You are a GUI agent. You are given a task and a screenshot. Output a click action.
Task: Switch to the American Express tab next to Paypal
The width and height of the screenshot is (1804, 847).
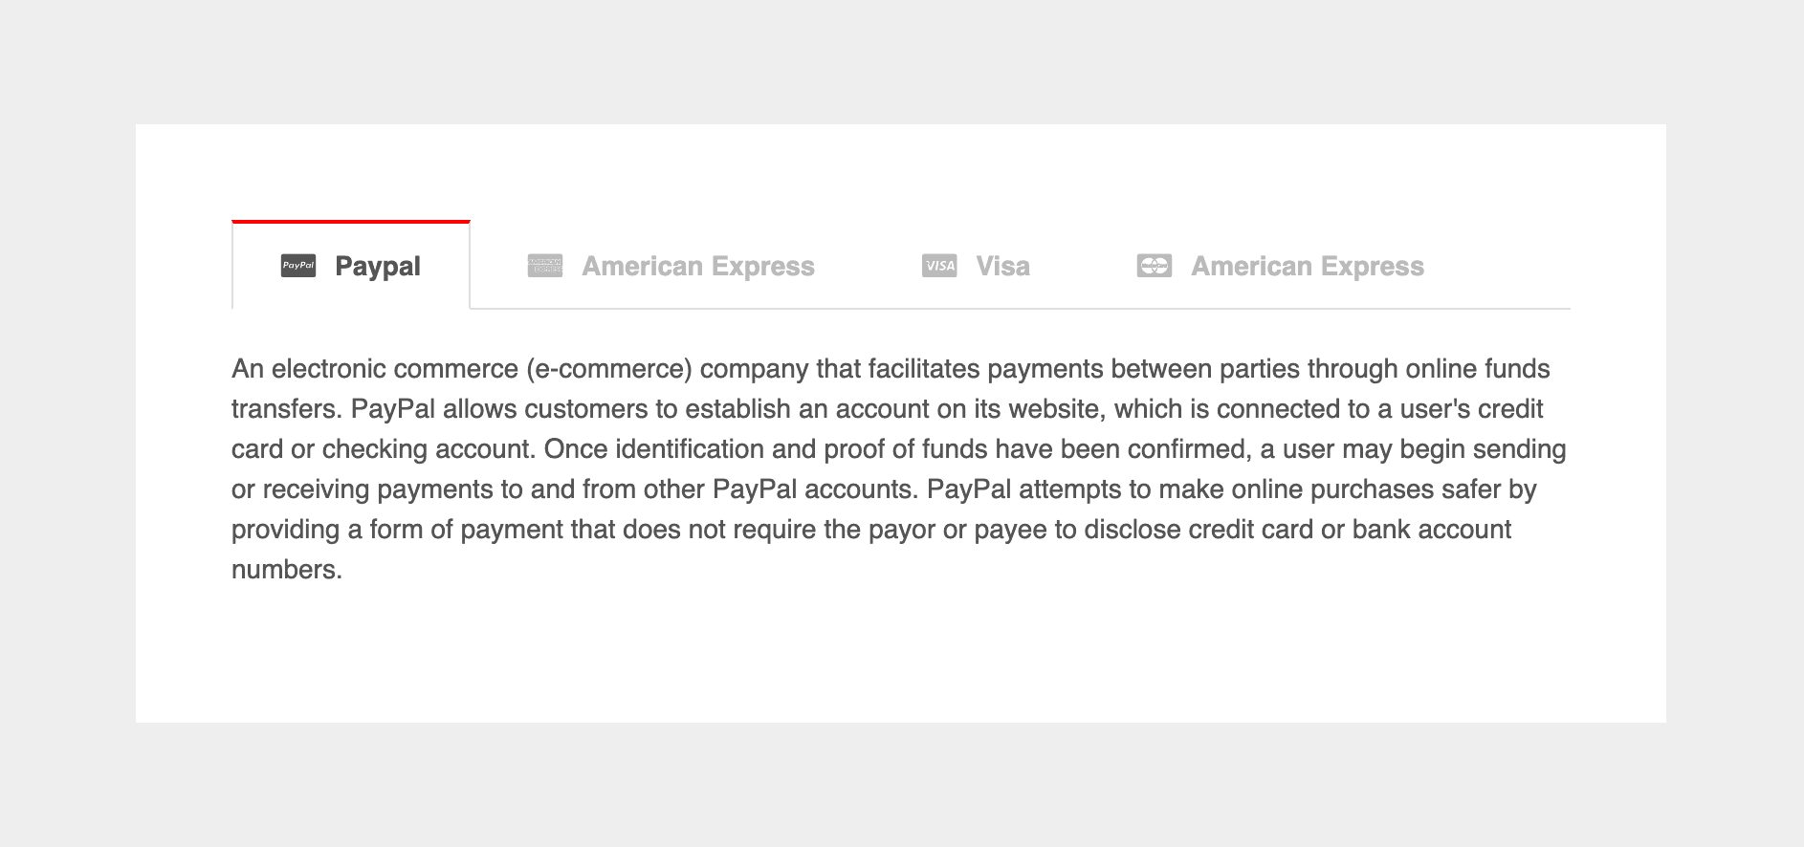click(671, 266)
